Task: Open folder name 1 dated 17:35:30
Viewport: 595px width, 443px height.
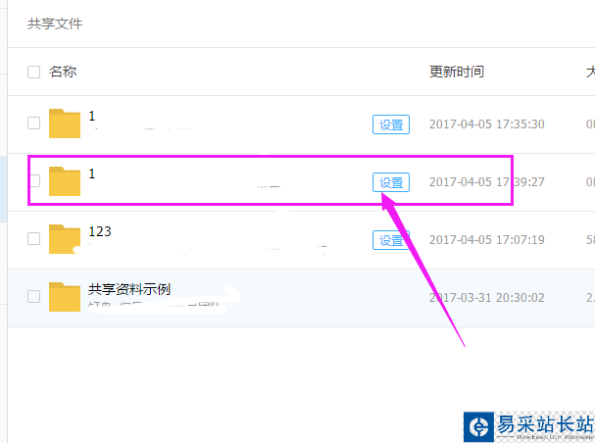Action: click(92, 116)
